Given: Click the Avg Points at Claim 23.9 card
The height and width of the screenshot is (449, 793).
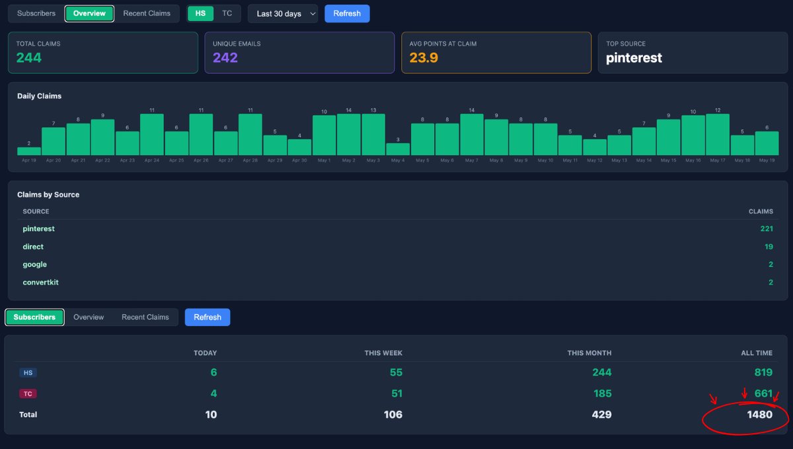Looking at the screenshot, I should pos(496,53).
